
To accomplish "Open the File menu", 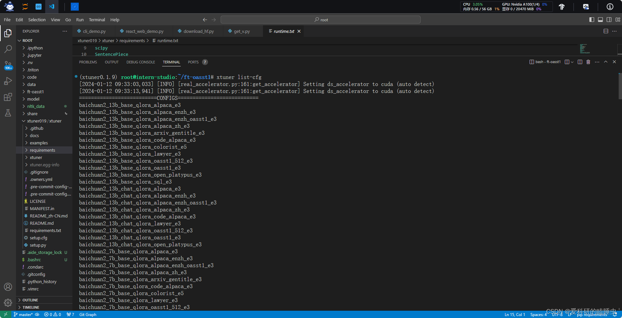I will [7, 20].
